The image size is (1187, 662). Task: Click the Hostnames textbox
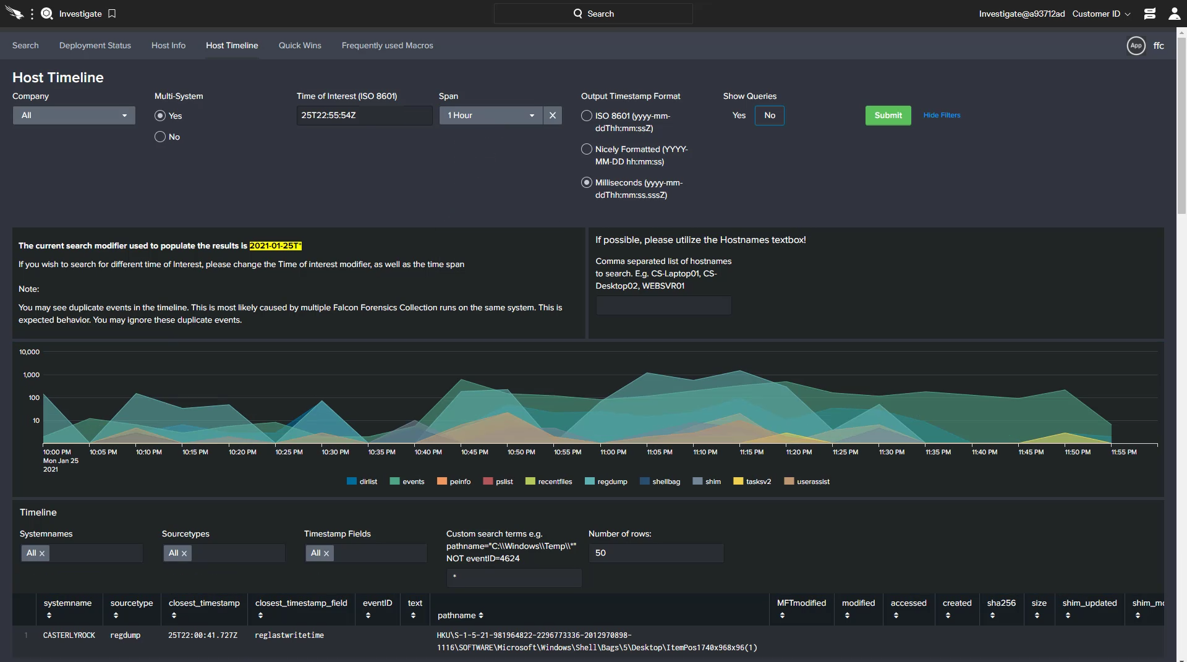tap(663, 305)
